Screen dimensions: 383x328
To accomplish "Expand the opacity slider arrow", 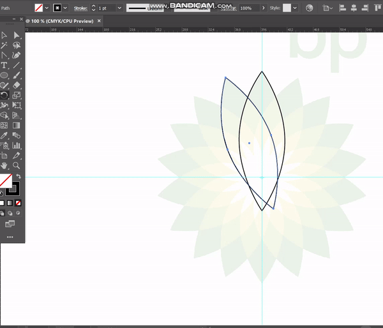I will pyautogui.click(x=263, y=8).
